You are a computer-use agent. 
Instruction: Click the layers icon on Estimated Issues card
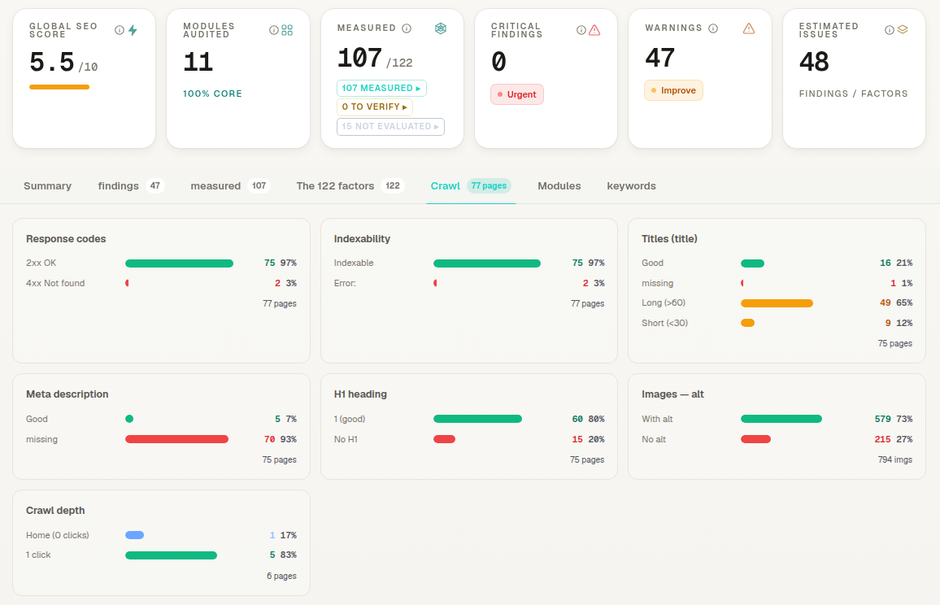point(903,29)
